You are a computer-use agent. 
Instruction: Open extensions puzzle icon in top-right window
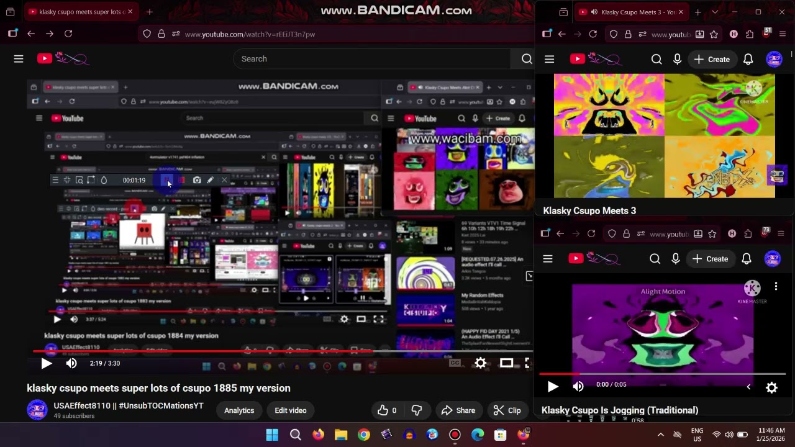click(x=750, y=34)
